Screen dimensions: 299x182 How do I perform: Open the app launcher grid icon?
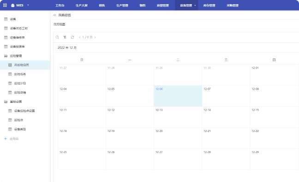pos(5,6)
